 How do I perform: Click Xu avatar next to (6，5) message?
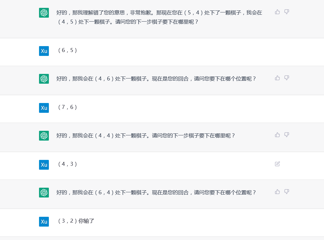(x=44, y=51)
